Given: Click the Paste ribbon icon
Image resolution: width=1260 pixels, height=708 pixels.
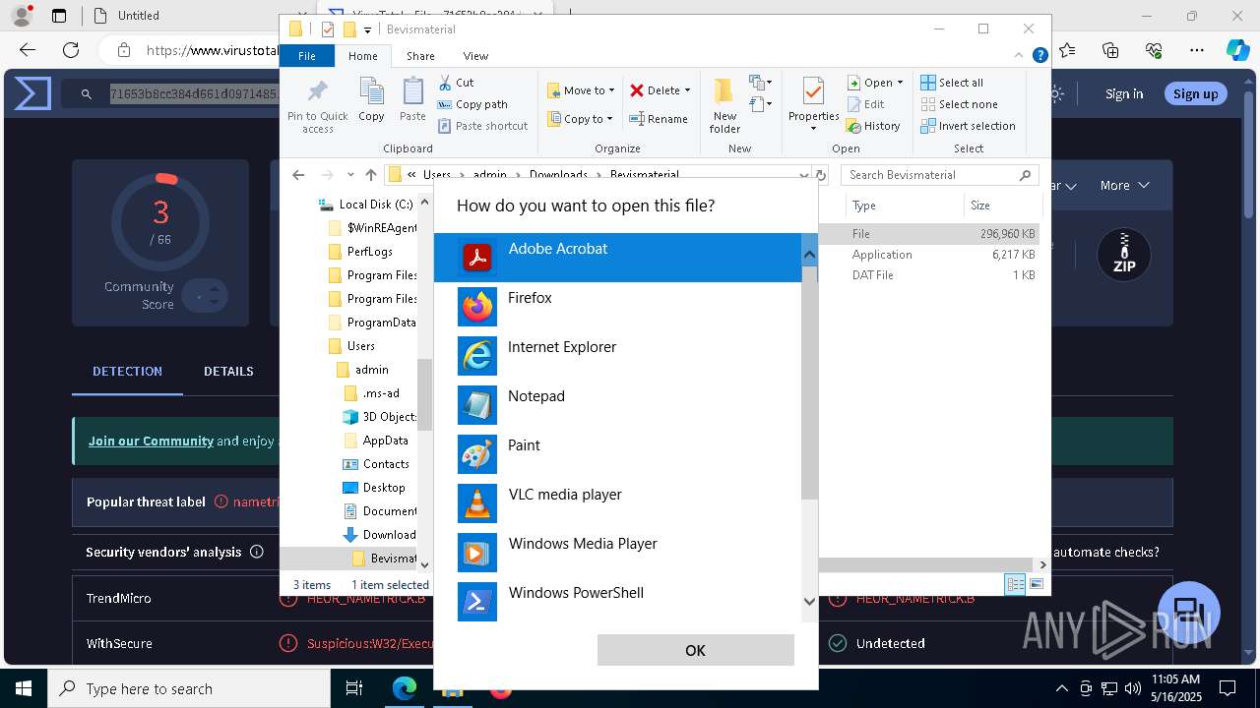Looking at the screenshot, I should (412, 100).
